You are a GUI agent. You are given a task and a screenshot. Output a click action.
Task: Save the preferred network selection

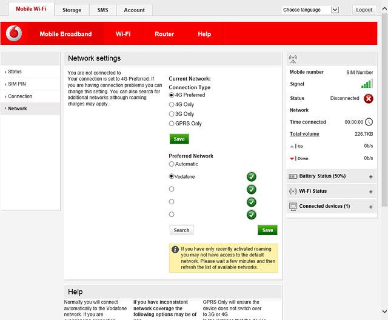click(267, 230)
